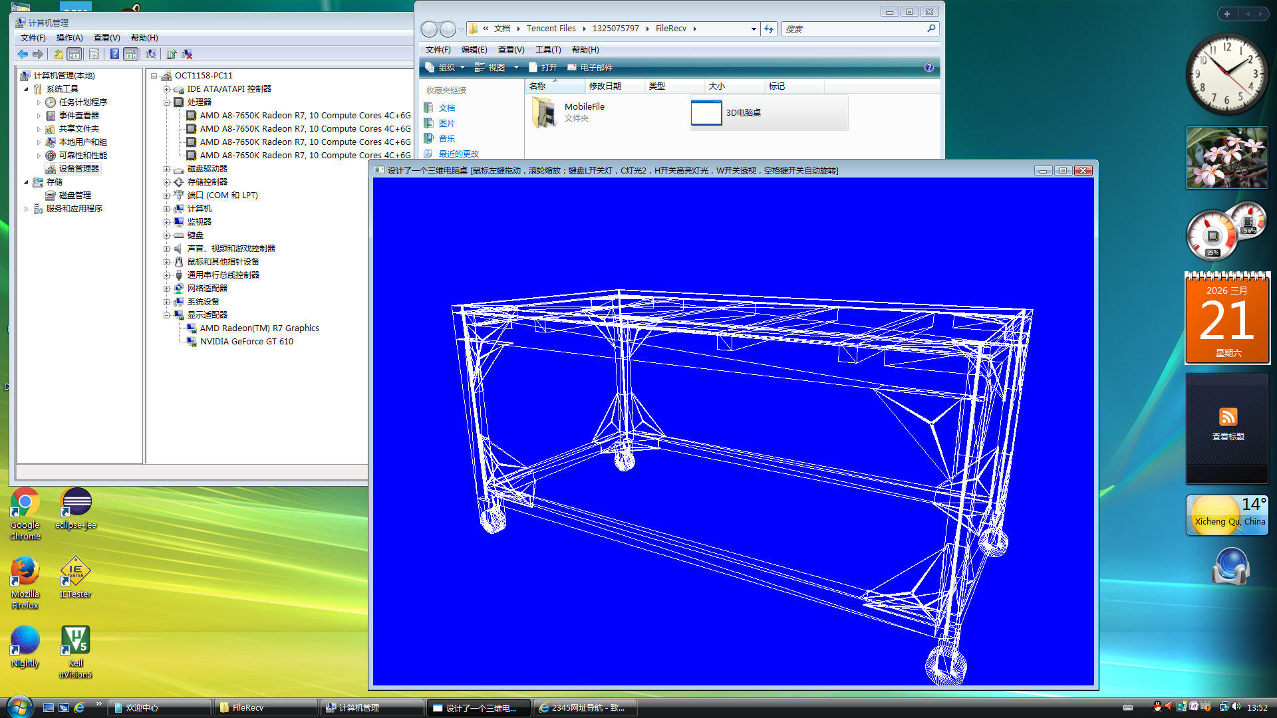Collapse the 处理器 tree node
Screen dimensions: 1277x718
coord(167,102)
